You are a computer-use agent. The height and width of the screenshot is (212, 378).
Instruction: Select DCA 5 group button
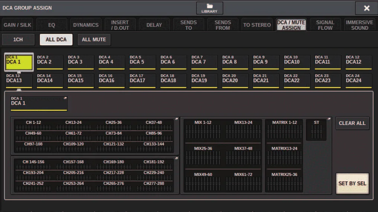[142, 62]
